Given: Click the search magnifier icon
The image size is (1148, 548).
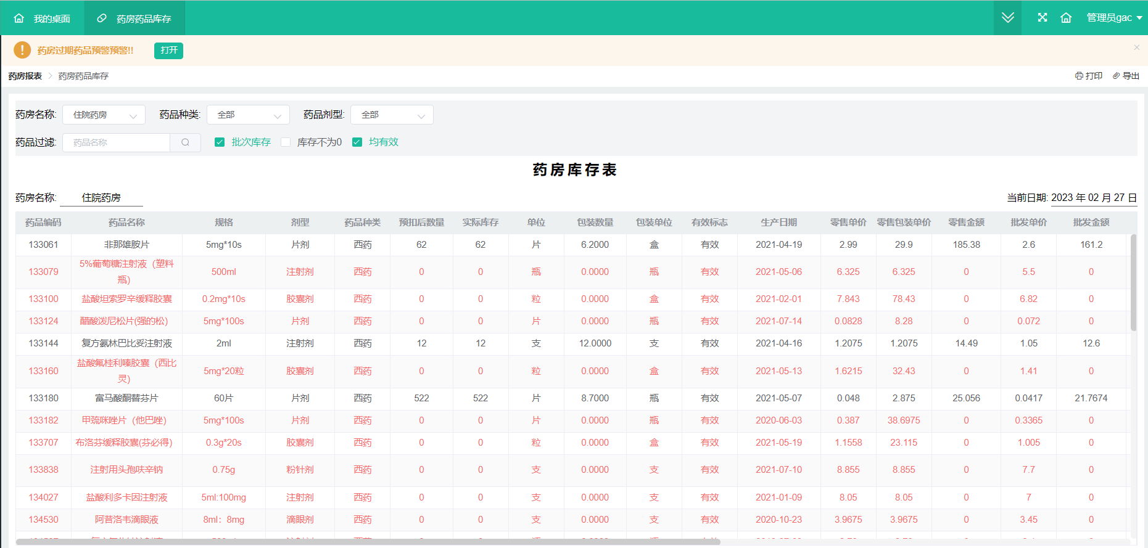Looking at the screenshot, I should [x=186, y=142].
